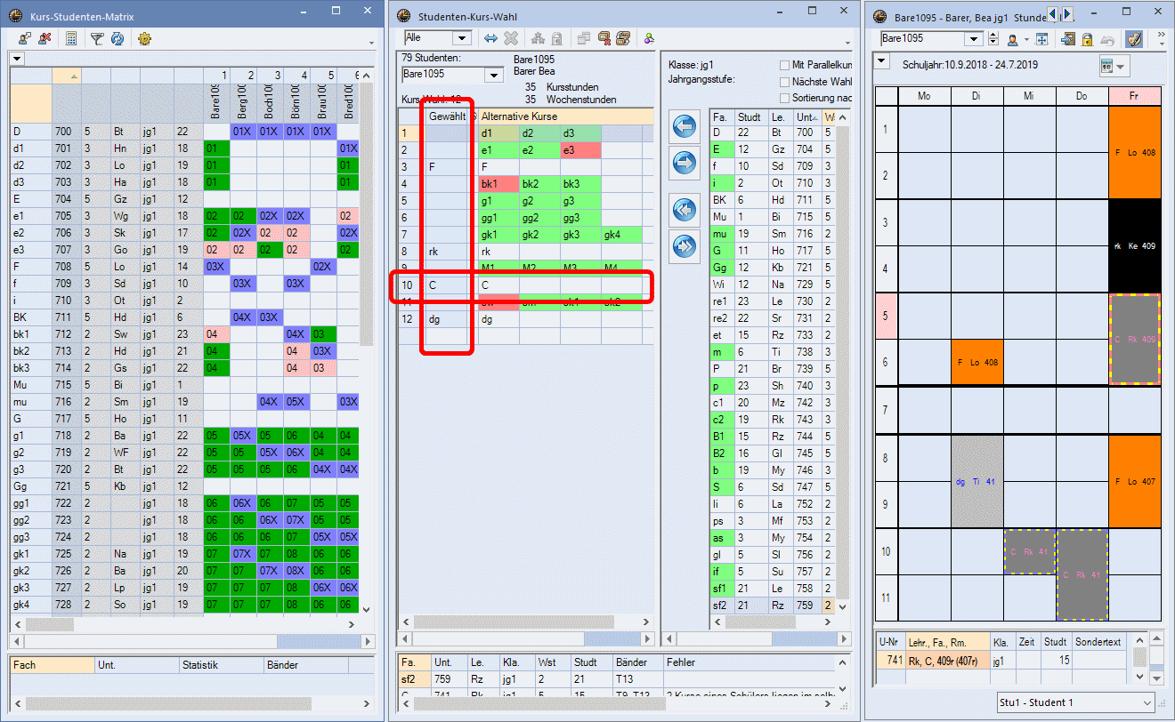Tick the 'Sortierung nach' checkbox

(x=784, y=98)
